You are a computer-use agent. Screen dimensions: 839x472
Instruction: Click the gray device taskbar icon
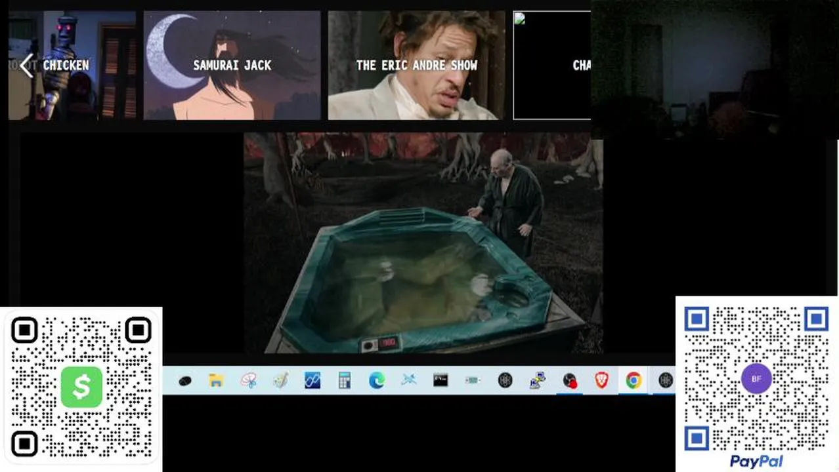pyautogui.click(x=473, y=380)
